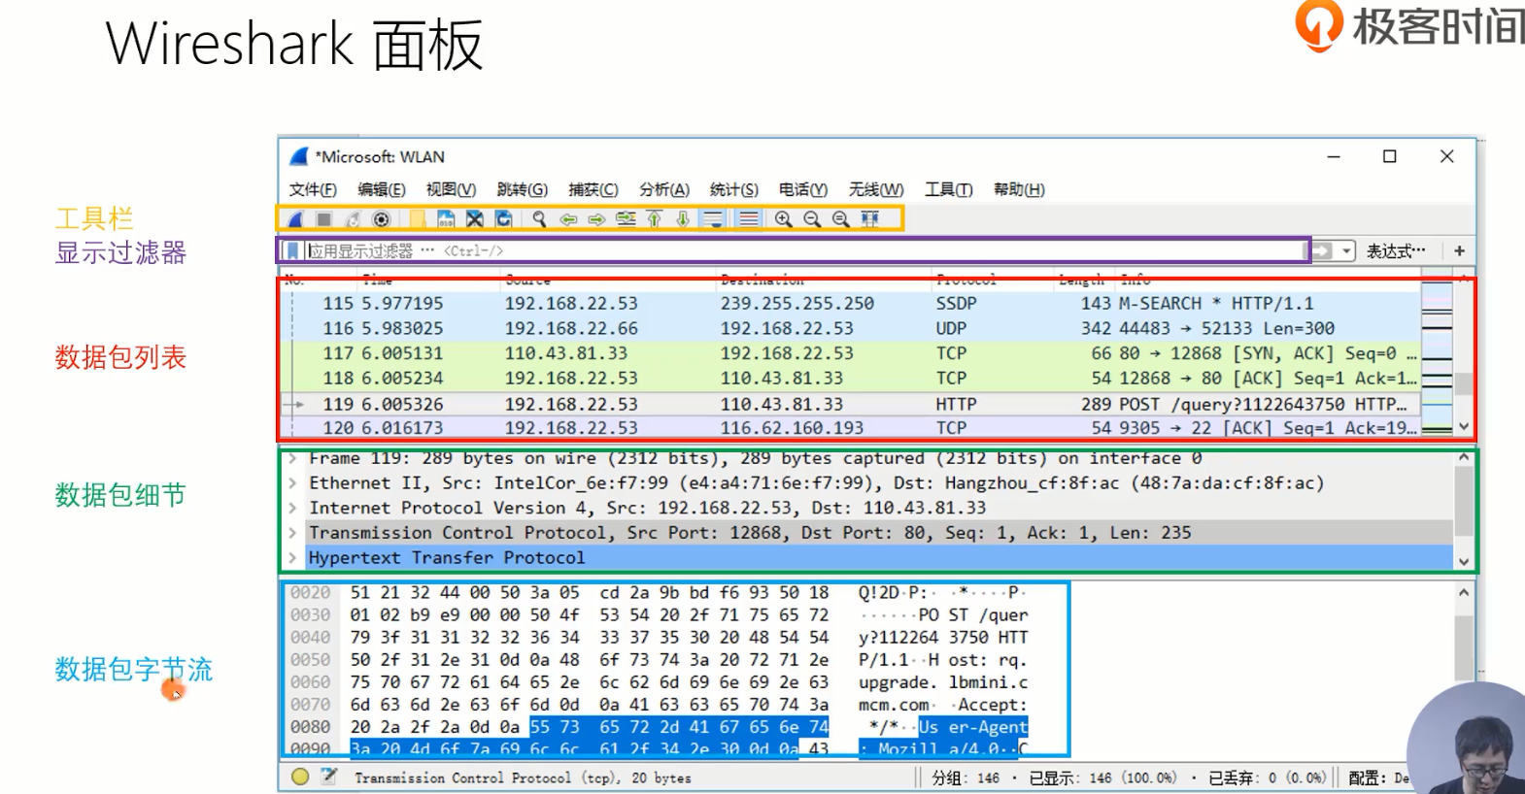Stop the running capture with the square icon

(x=324, y=219)
